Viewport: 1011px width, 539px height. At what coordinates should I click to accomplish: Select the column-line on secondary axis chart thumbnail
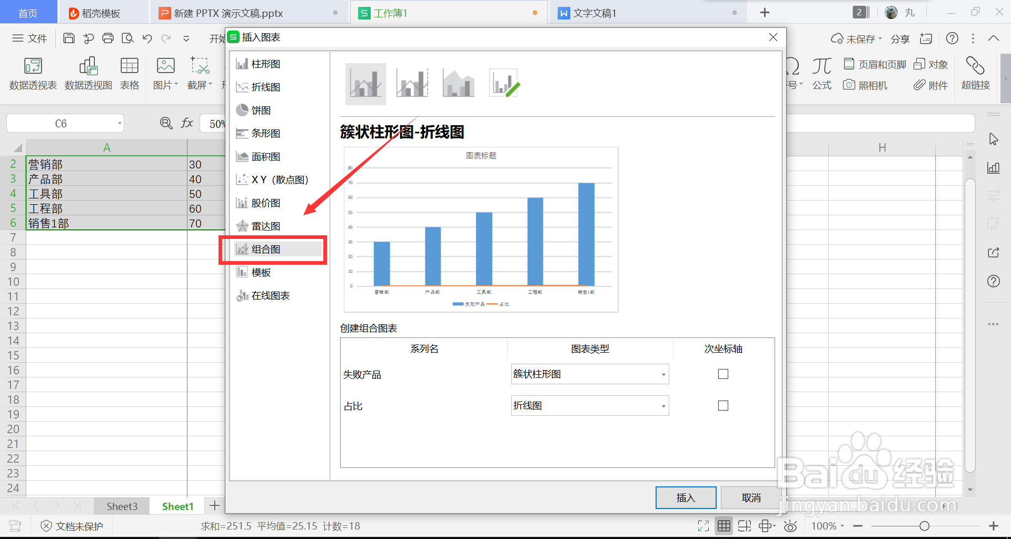pos(412,84)
